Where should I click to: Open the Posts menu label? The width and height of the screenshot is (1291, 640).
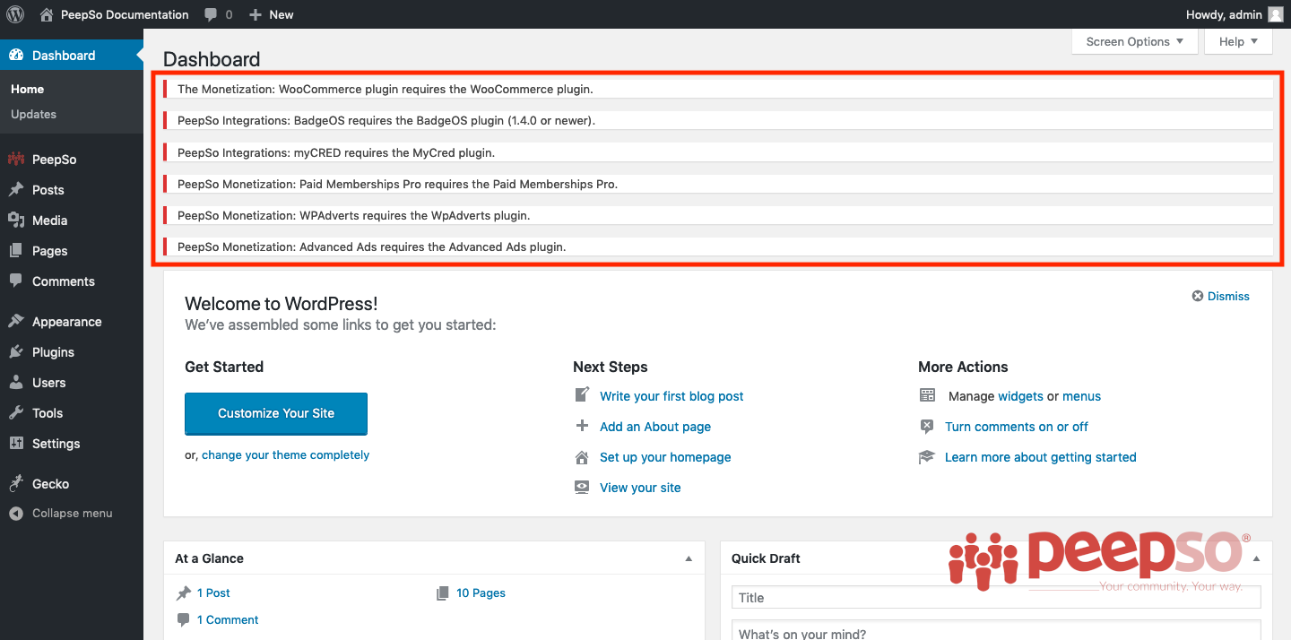(x=48, y=190)
